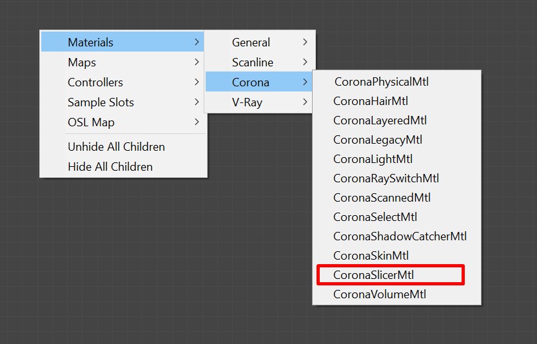Screen dimensions: 537x344
Task: Create a CoronaLayeredMtl material
Action: 396,120
